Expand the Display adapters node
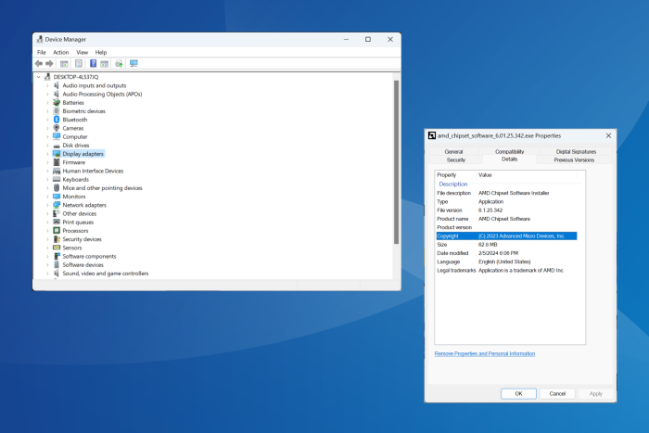649x433 pixels. [47, 154]
